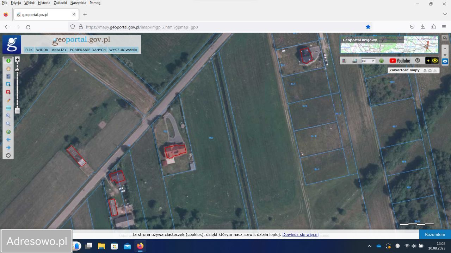
Task: Select the blue eye visibility option
Action: click(x=445, y=61)
